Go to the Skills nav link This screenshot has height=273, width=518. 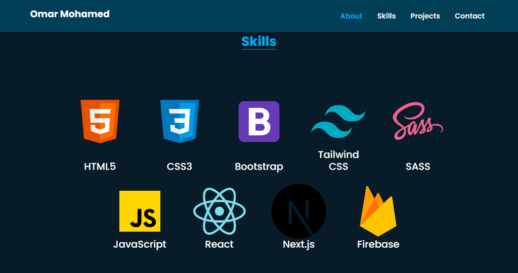[x=386, y=16]
